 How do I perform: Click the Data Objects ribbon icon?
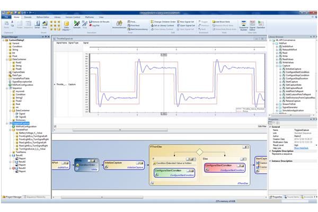pos(66,24)
